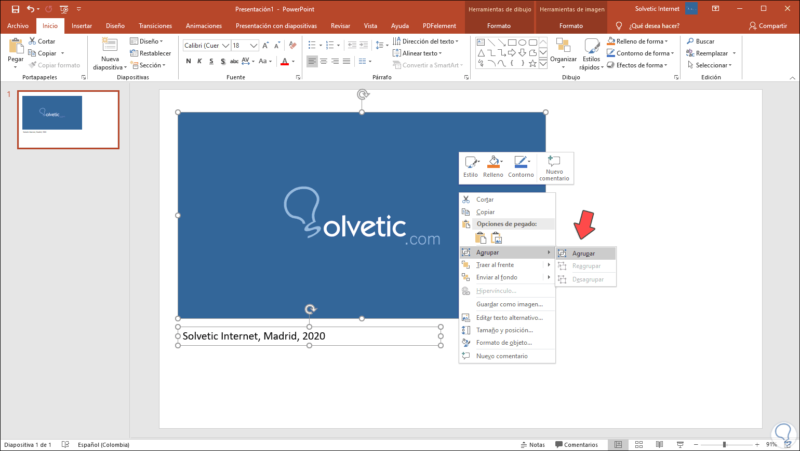
Task: Expand Traer al frente submenu arrow
Action: click(x=549, y=265)
